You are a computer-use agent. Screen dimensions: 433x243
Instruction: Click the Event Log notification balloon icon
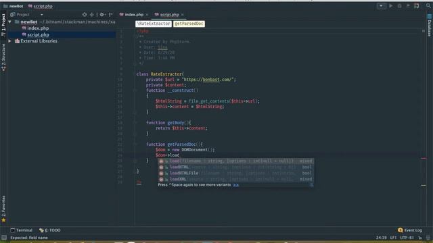tap(400, 230)
